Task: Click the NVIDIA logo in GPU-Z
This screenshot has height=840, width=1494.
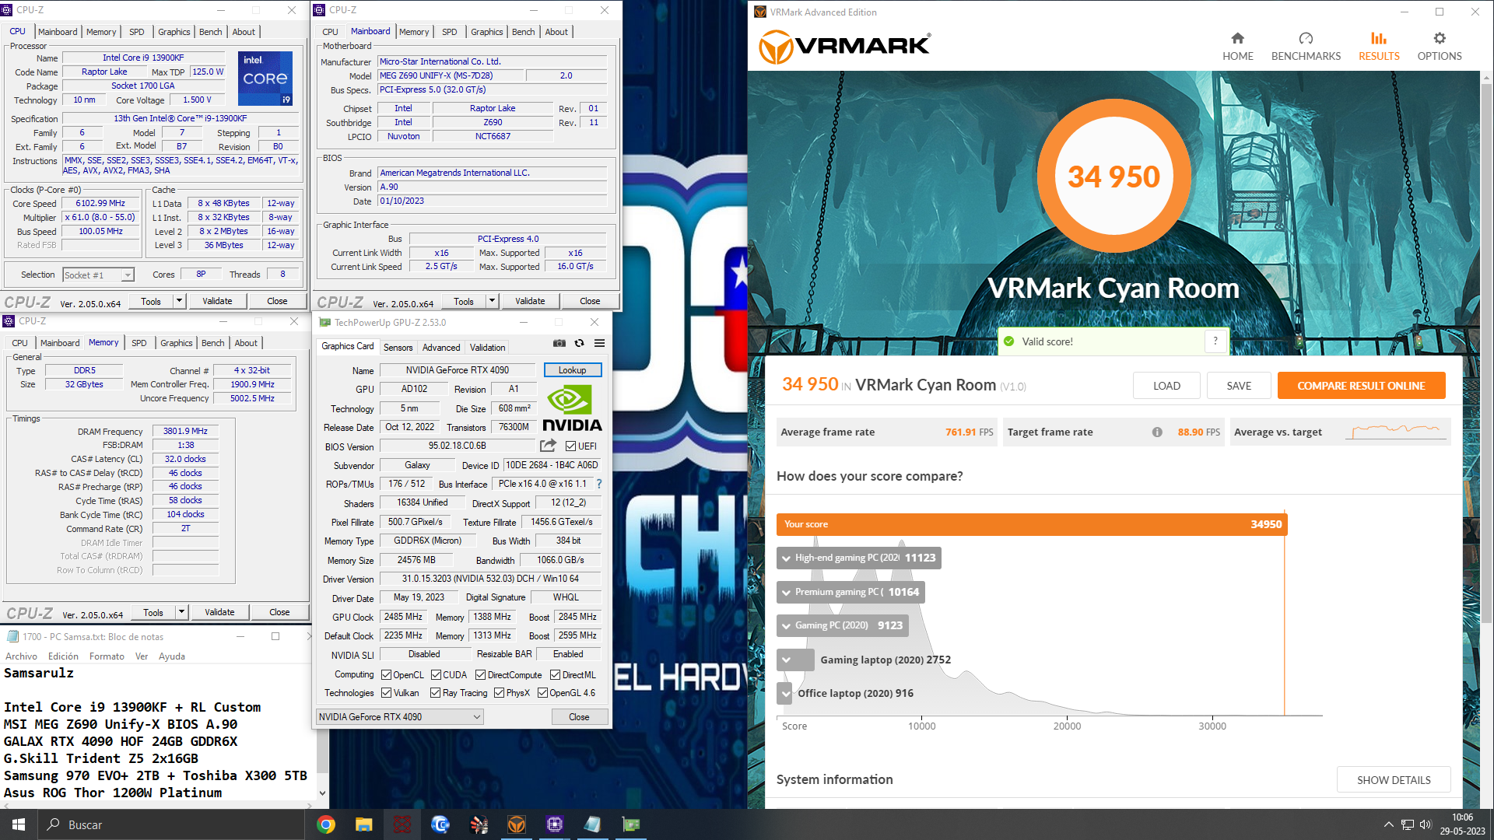Action: click(572, 409)
